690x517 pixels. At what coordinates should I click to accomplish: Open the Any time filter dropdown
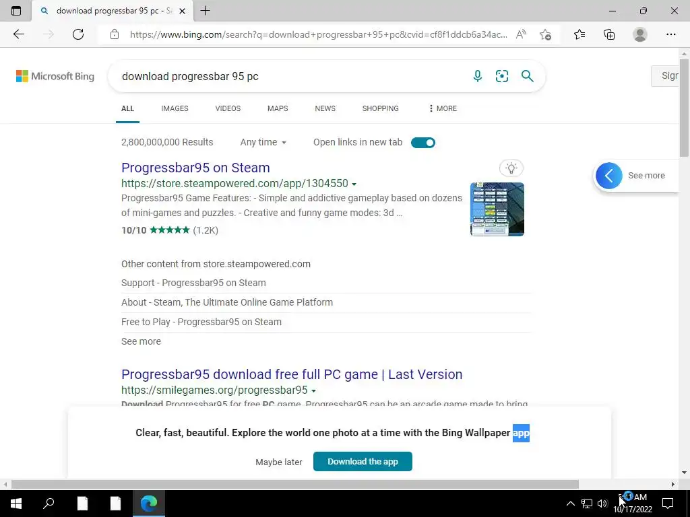pos(263,143)
